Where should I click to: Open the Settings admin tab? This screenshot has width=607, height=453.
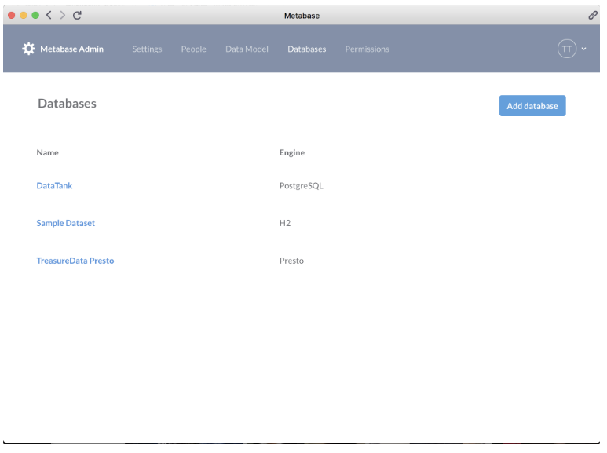point(147,49)
